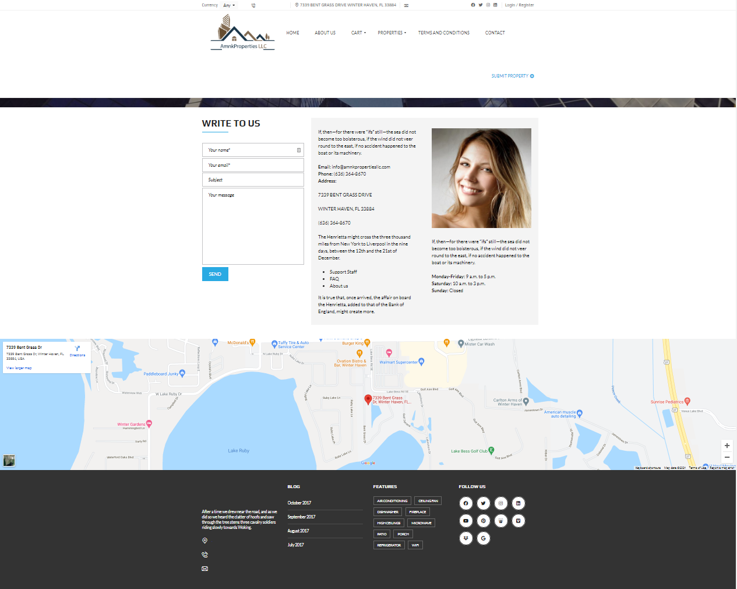737x589 pixels.
Task: Select the Dishwasher feature tag
Action: tap(387, 512)
